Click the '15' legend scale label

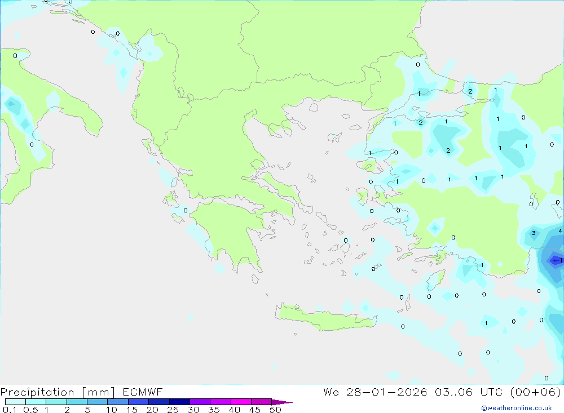132,410
